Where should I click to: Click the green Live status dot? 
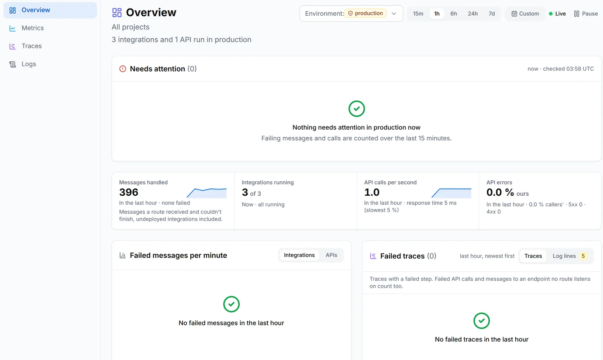point(550,13)
